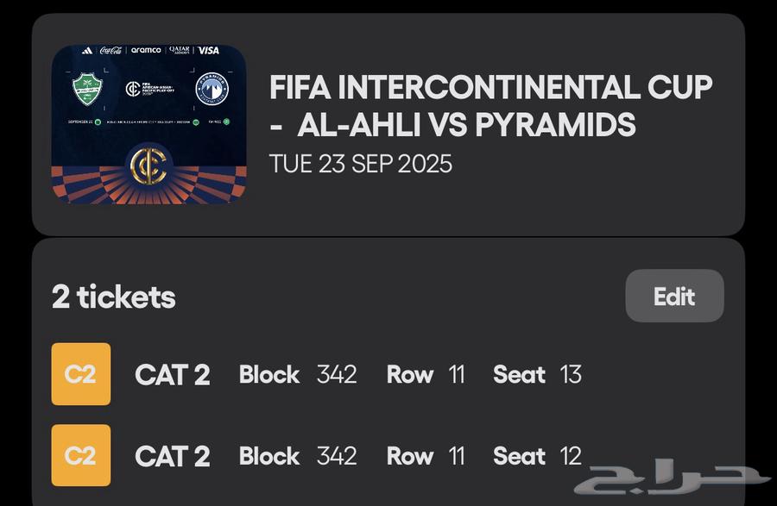The height and width of the screenshot is (506, 777).
Task: Click the event date TUE 23 SEP 2025
Action: [x=360, y=164]
